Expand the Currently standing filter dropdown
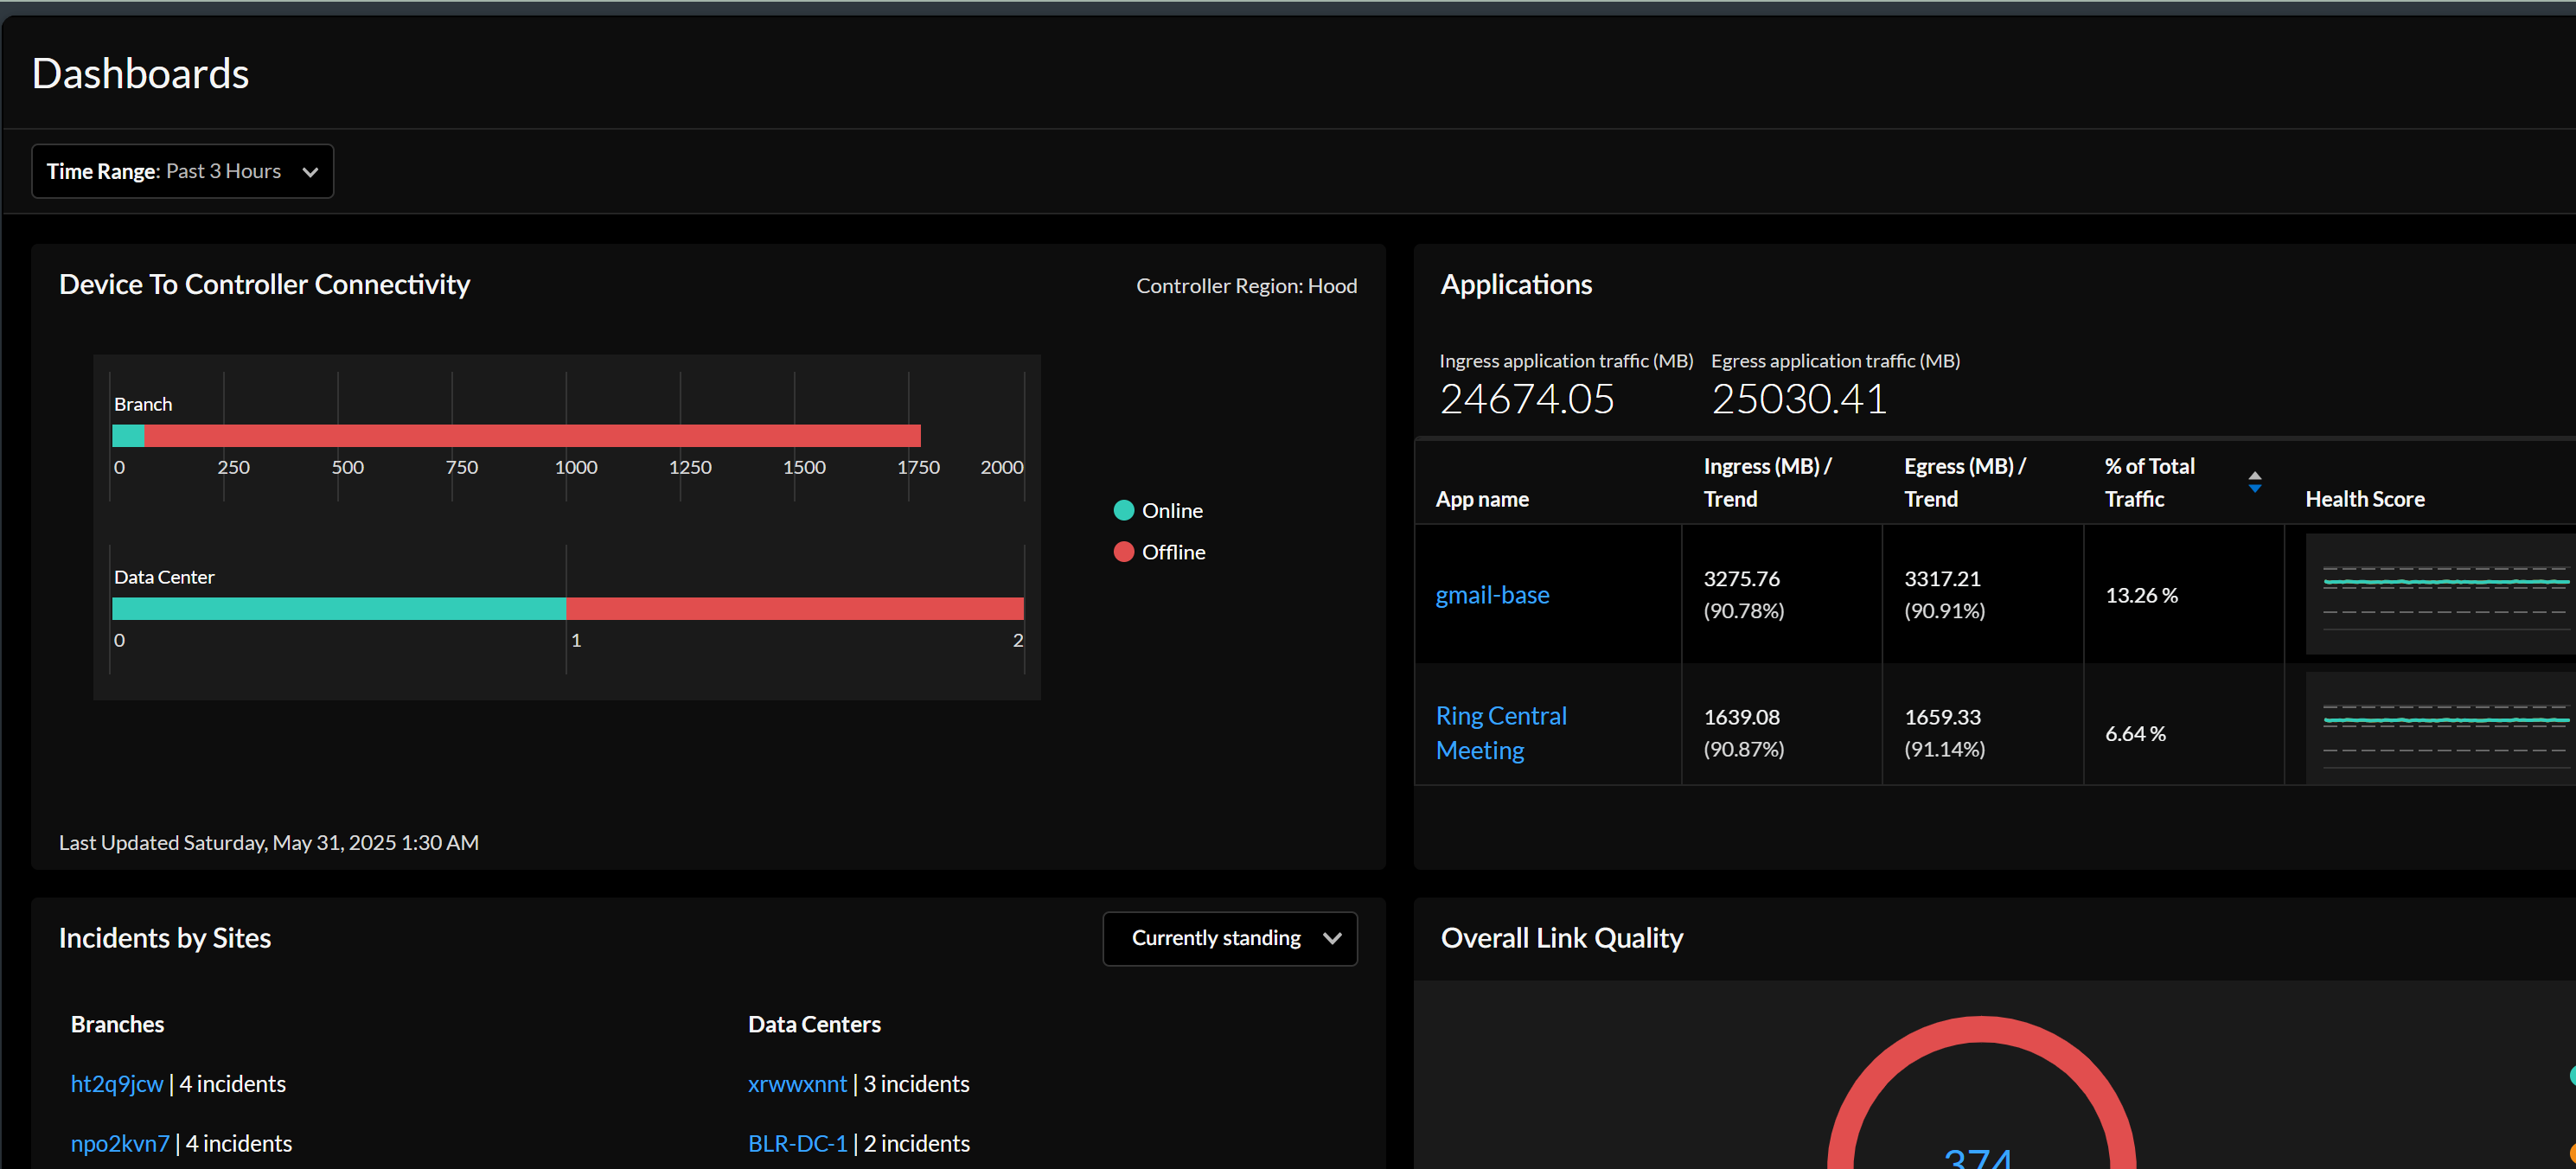 tap(1229, 938)
